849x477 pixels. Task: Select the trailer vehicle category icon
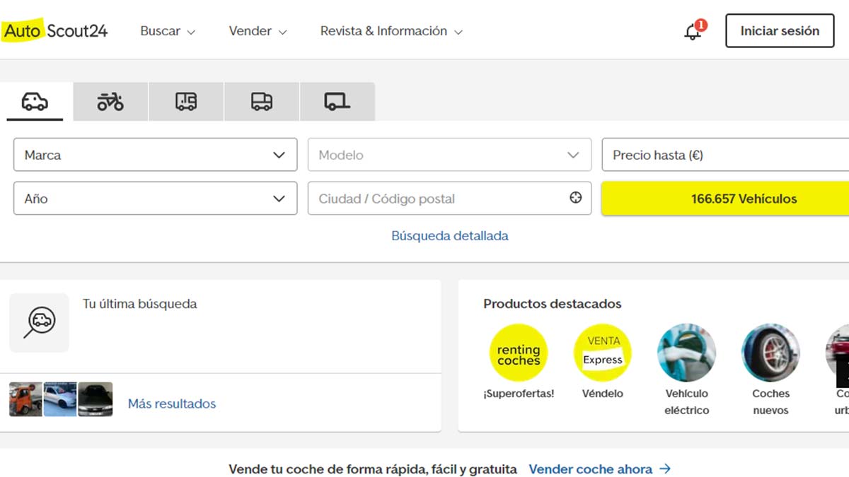[x=337, y=102]
